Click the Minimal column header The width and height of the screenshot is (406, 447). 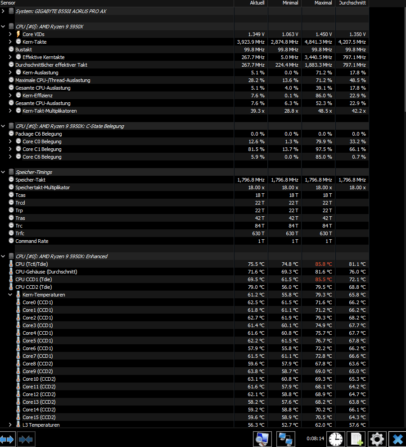(285, 3)
